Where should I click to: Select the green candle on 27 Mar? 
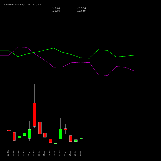(19, 137)
